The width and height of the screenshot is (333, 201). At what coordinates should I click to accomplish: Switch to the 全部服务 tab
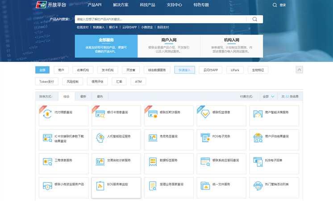[106, 46]
